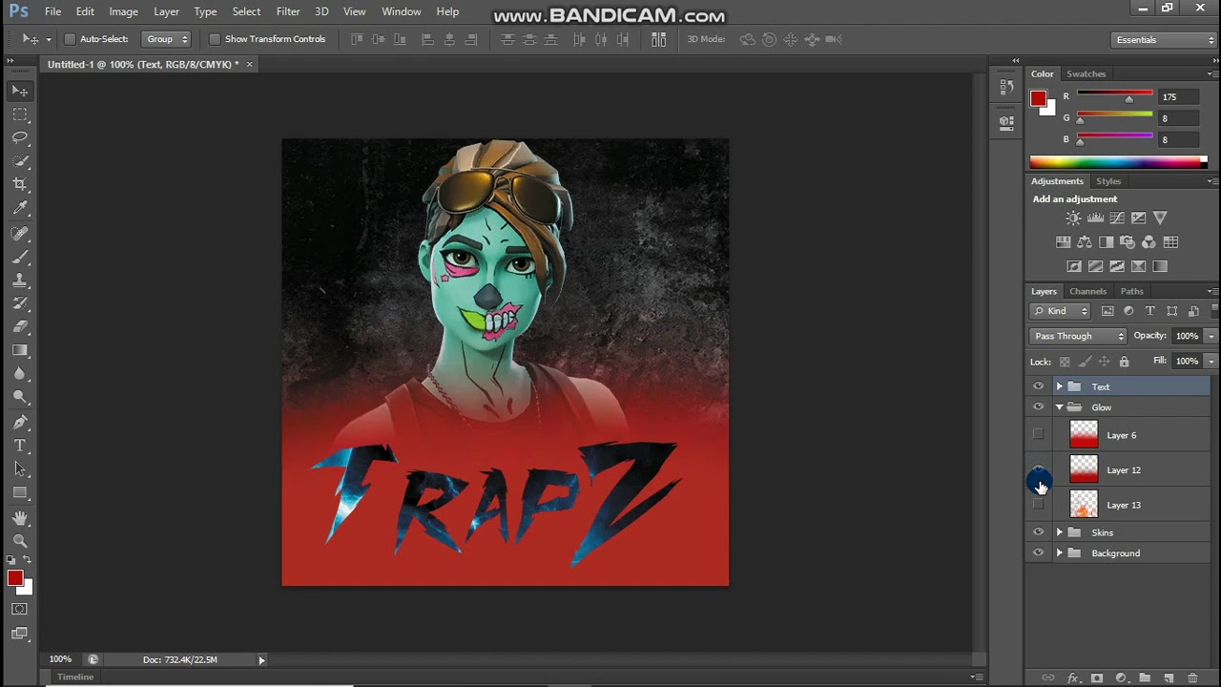Enable Show Transform Controls checkbox
Screen dimensions: 1221x687
tap(215, 39)
